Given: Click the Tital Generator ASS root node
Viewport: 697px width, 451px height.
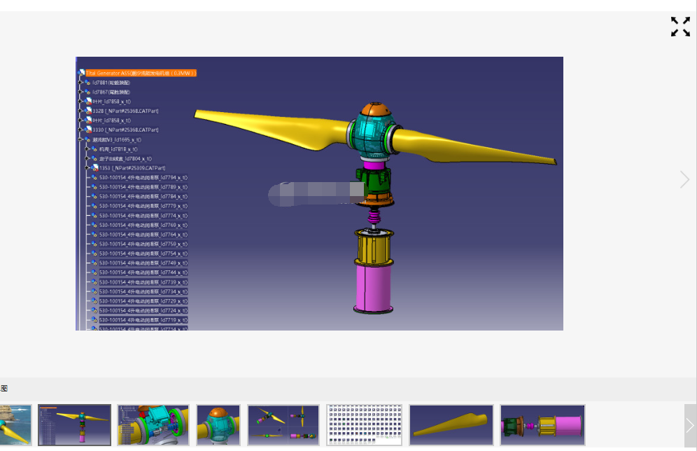Looking at the screenshot, I should (141, 73).
